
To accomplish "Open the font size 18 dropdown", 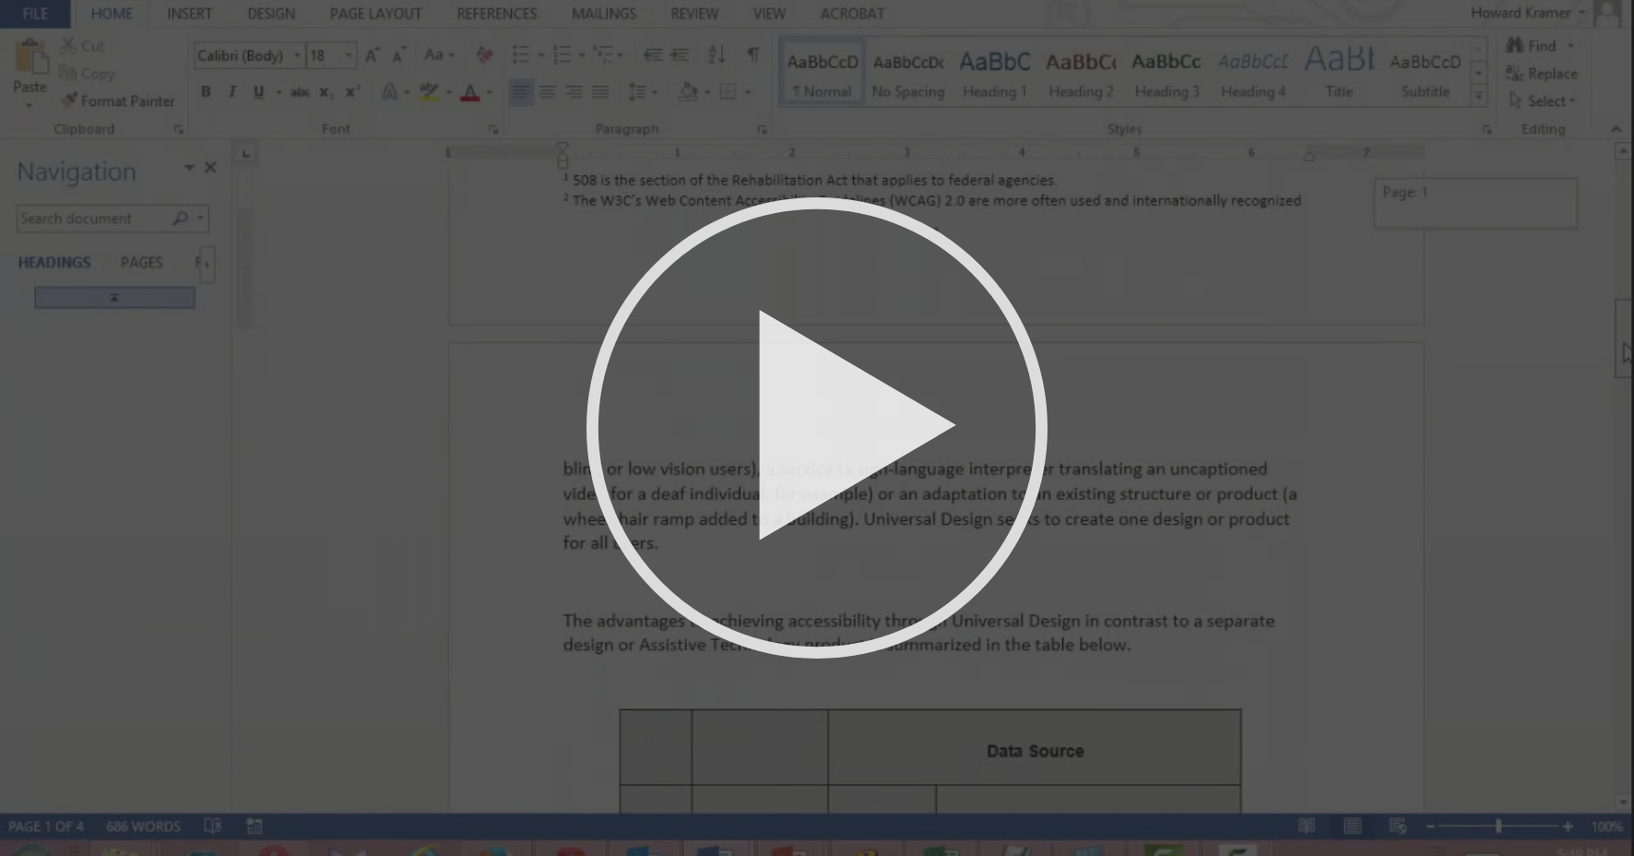I will pos(349,55).
